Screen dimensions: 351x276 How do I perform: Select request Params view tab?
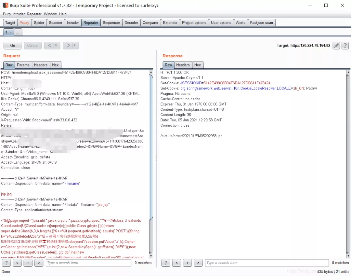(23, 65)
